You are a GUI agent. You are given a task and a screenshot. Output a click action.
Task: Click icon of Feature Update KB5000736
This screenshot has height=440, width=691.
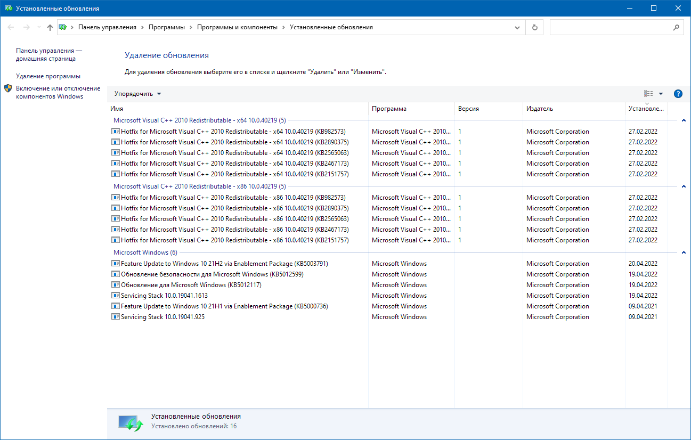pos(116,306)
